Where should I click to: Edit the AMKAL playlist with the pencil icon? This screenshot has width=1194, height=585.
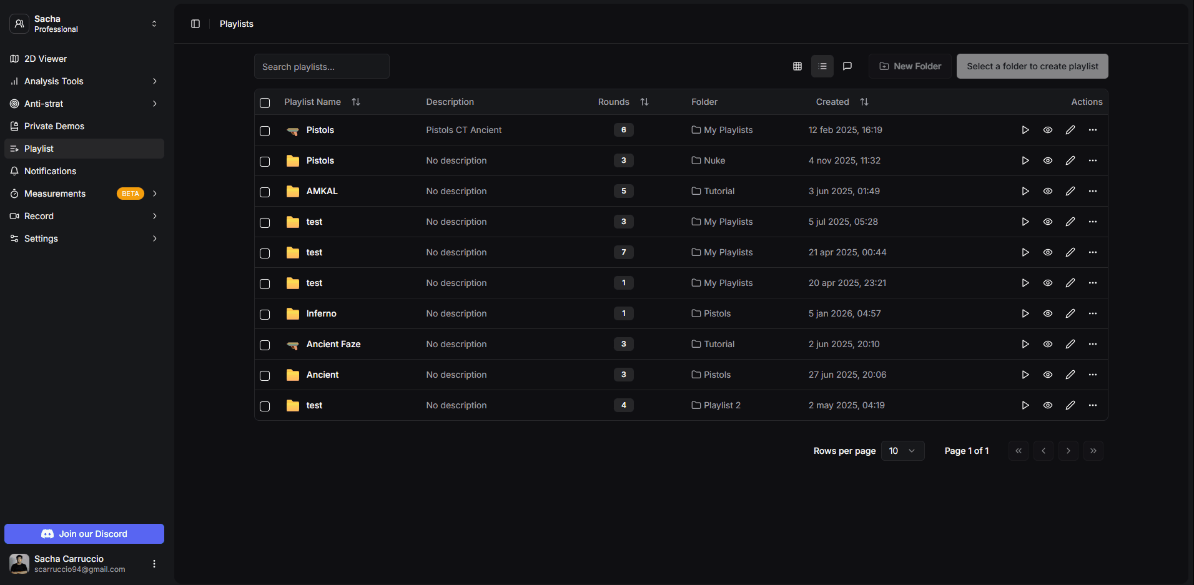tap(1070, 191)
